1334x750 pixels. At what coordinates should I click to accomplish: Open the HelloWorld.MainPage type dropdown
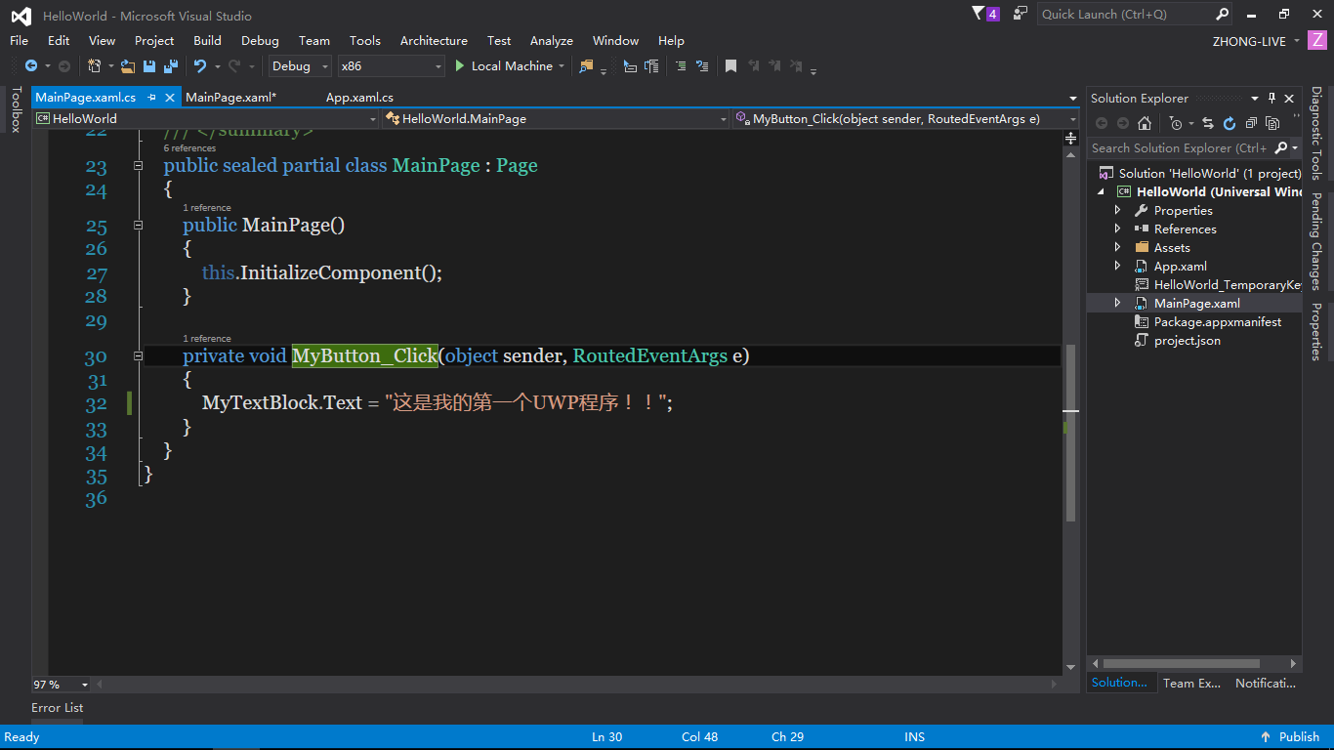point(556,118)
